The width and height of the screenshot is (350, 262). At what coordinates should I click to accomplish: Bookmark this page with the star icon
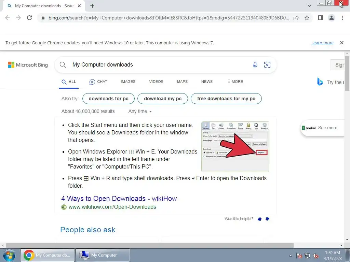tap(307, 18)
